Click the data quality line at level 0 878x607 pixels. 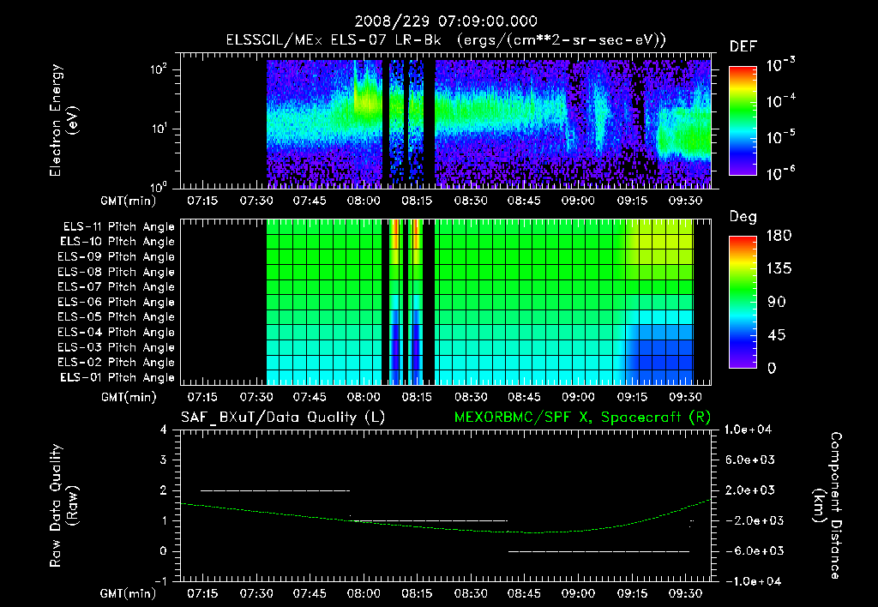click(598, 551)
